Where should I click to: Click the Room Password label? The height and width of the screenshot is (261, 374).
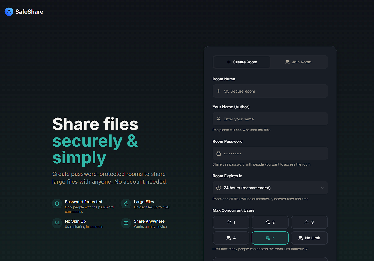227,141
